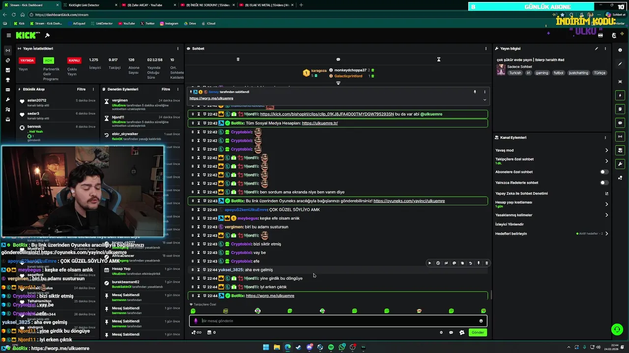Open the pinned worp.me/ulkuemre link
629x353 pixels.
[x=211, y=99]
